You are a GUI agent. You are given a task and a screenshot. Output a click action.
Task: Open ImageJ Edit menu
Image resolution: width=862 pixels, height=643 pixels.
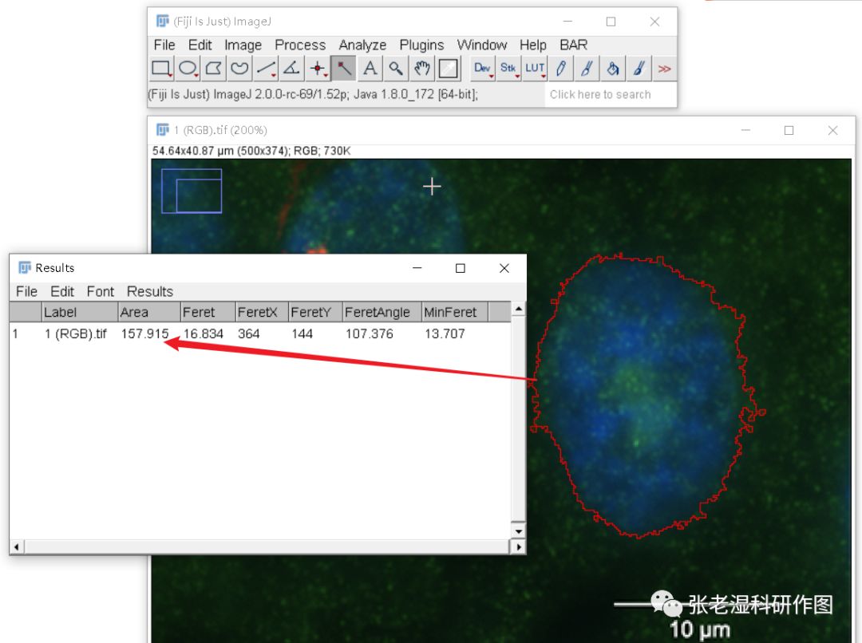tap(200, 45)
